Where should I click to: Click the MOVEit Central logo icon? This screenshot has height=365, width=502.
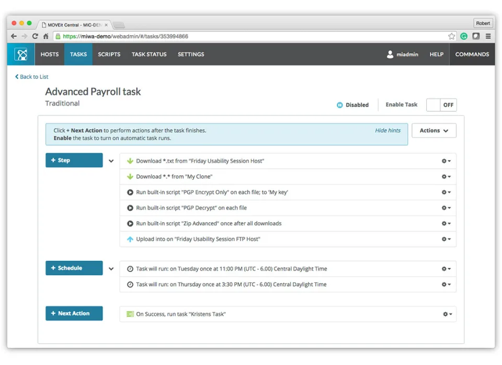[21, 54]
